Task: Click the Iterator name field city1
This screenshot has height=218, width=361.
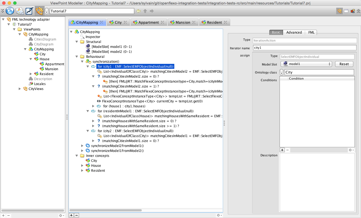Action: click(x=305, y=48)
